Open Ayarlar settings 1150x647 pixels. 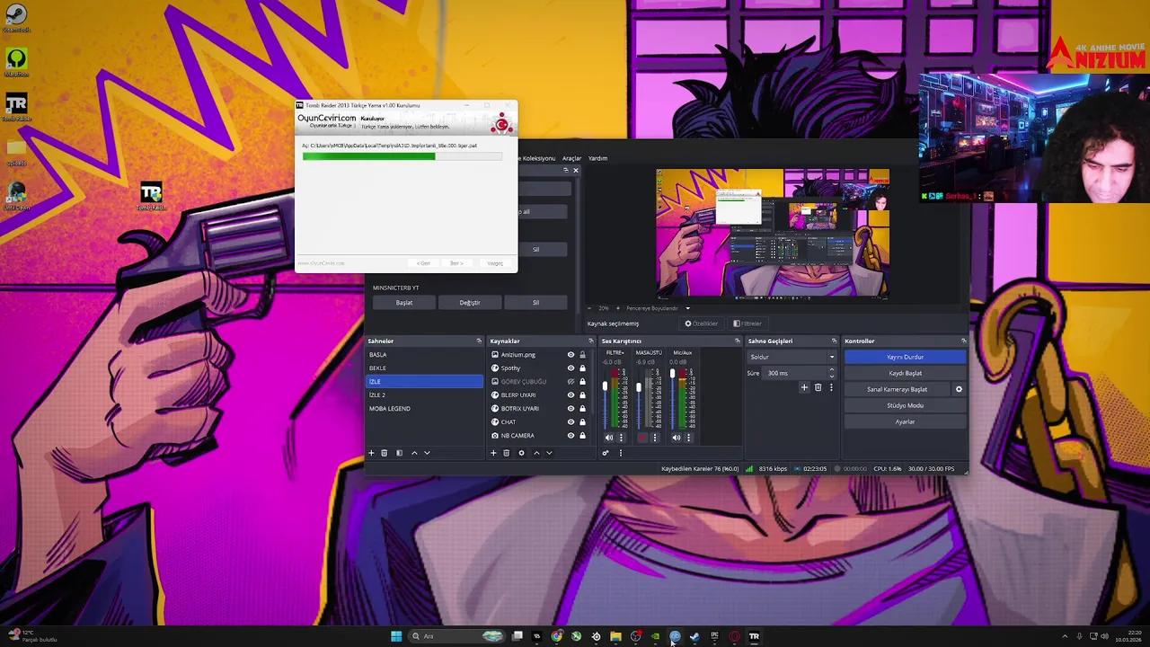[905, 421]
